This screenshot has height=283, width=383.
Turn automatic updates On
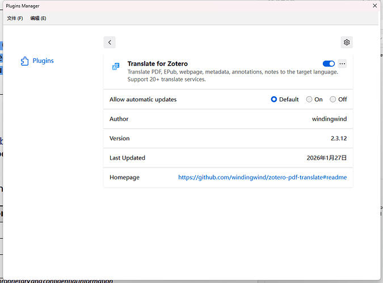309,100
